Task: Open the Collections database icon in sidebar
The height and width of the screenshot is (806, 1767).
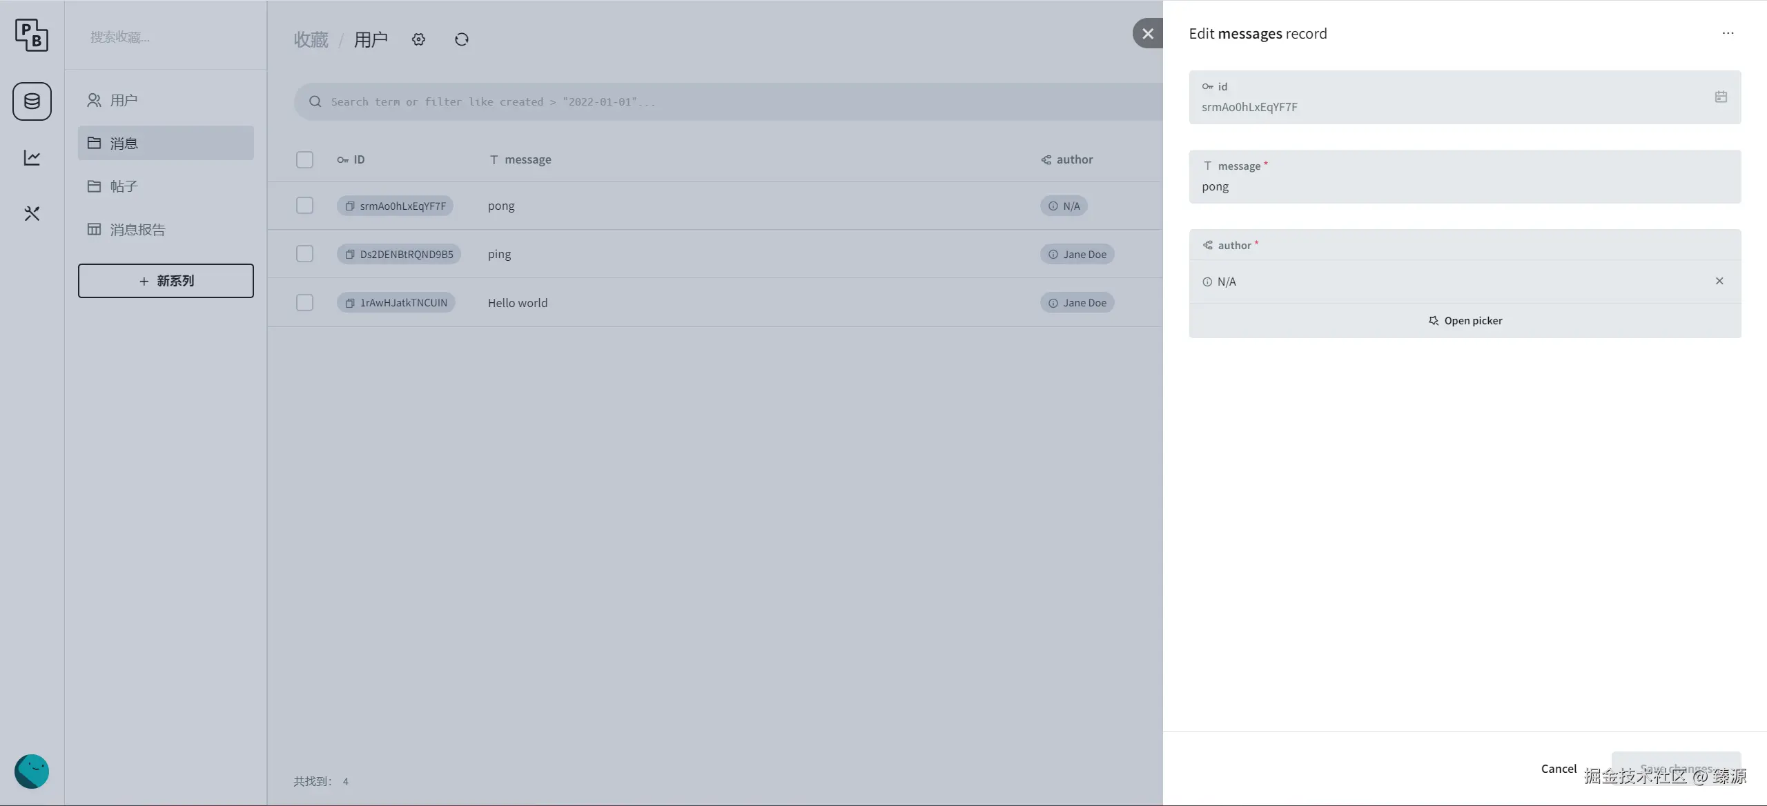Action: pos(32,101)
